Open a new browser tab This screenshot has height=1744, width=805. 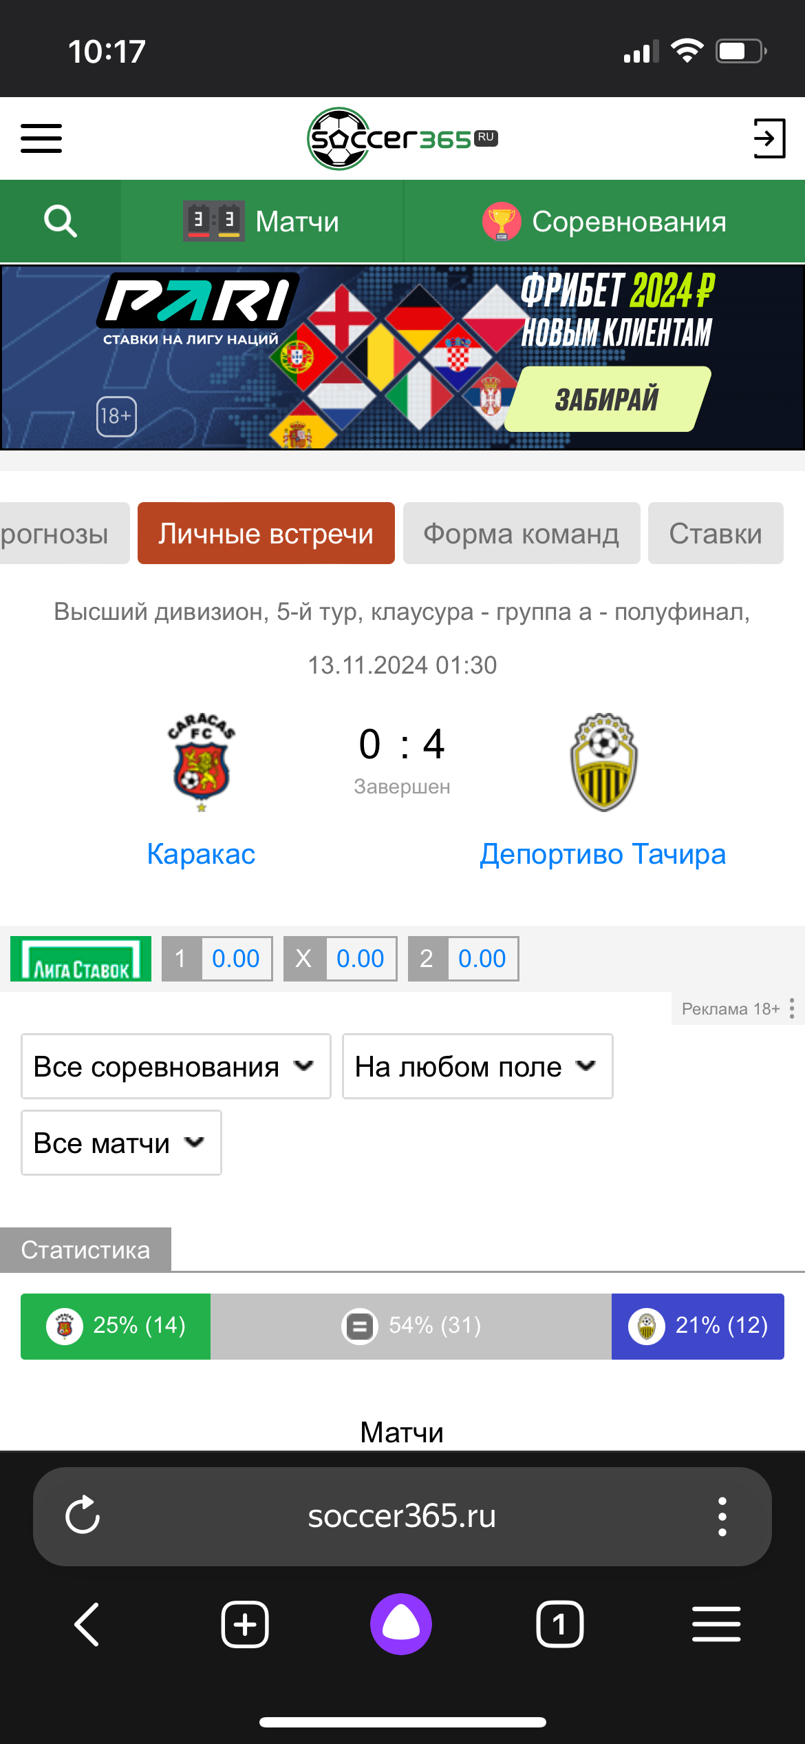245,1624
